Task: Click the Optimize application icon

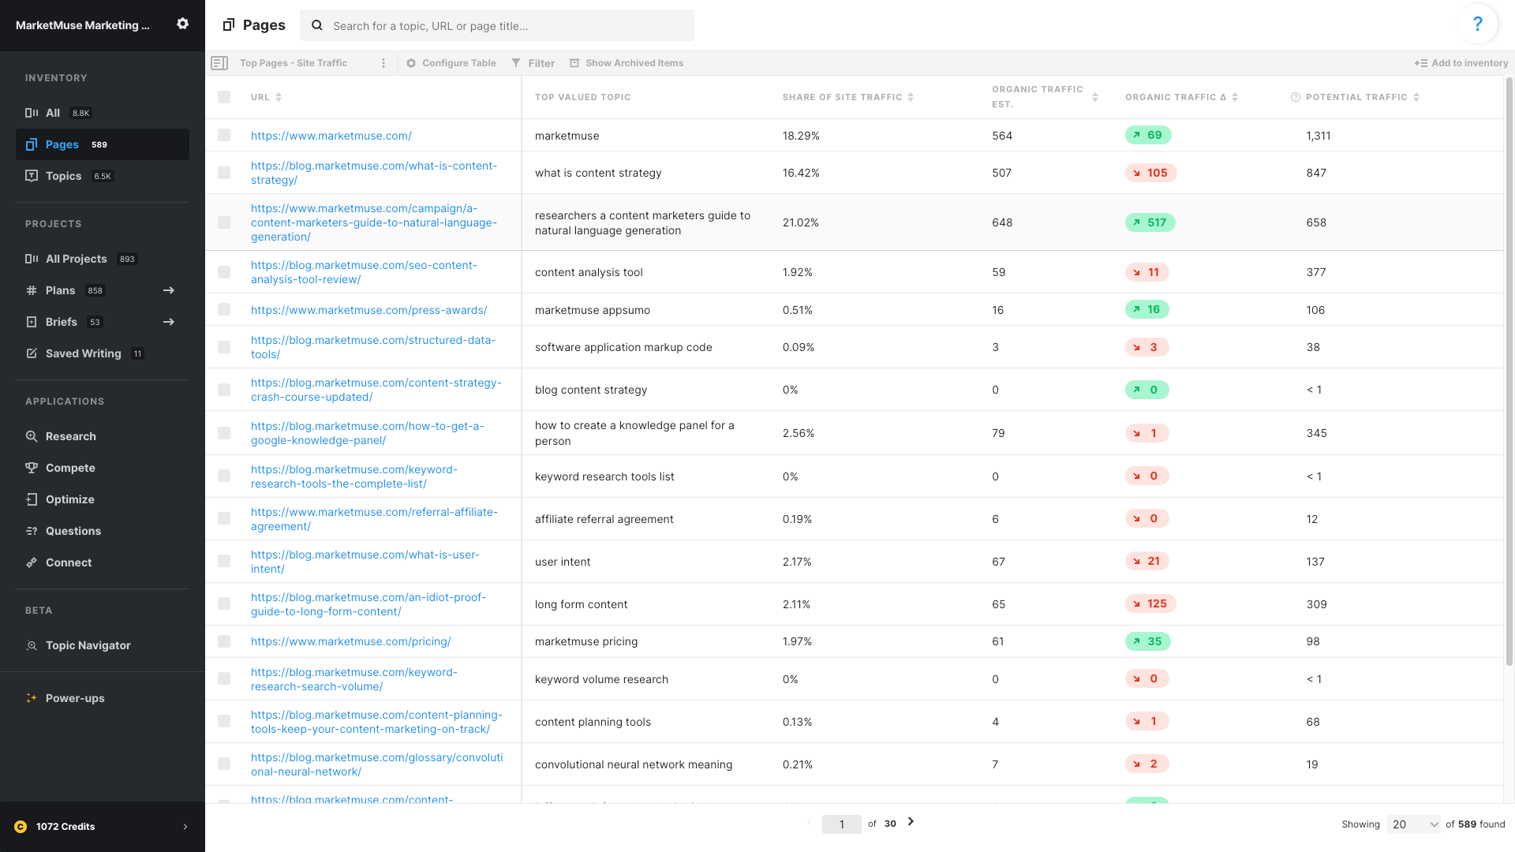Action: [x=32, y=499]
